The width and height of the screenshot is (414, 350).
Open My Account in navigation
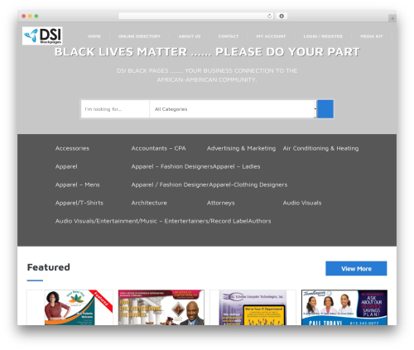[271, 36]
